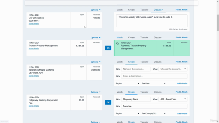219x123 pixels.
Task: Open Options dropdown for Jakaranda Maple Systems
Action: coord(95,62)
